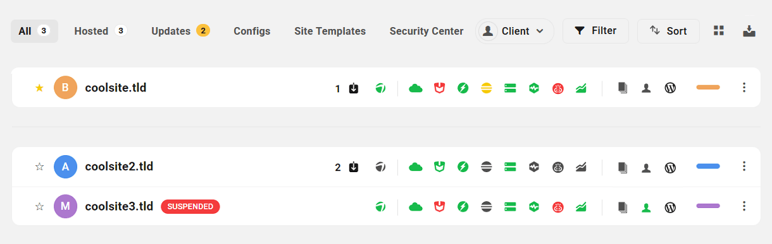
Task: Open the analytics chart icon for coolsite.tld
Action: 581,88
